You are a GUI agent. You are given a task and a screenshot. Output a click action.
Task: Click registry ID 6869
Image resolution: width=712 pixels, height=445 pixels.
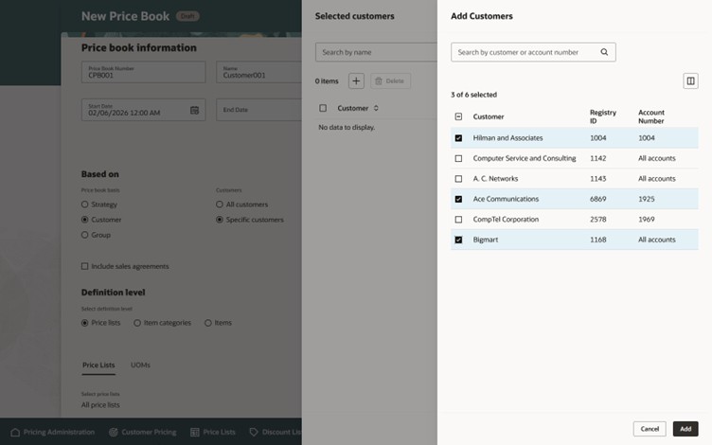point(598,199)
